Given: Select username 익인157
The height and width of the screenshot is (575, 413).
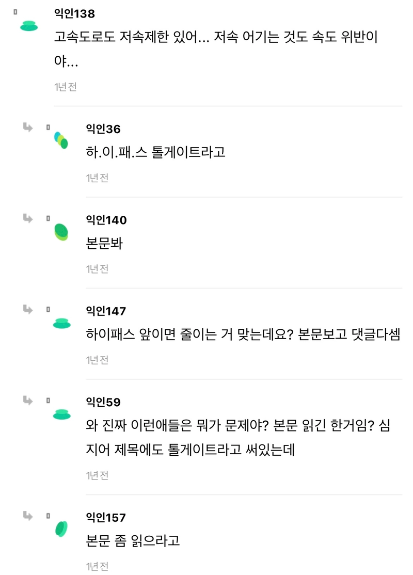Looking at the screenshot, I should 106,517.
